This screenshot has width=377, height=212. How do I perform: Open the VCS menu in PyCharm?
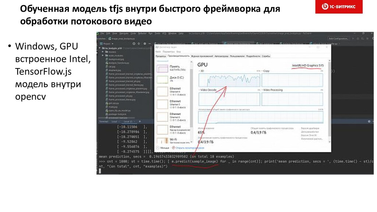coord(164,33)
